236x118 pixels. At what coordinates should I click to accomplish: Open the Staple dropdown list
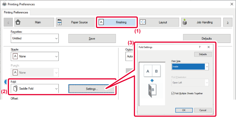(34, 56)
